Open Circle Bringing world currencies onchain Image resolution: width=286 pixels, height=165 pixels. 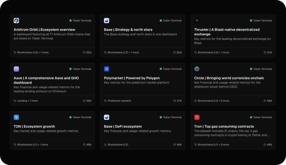click(229, 78)
